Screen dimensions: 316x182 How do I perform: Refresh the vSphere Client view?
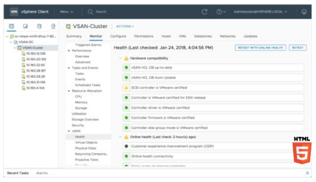pos(205,12)
